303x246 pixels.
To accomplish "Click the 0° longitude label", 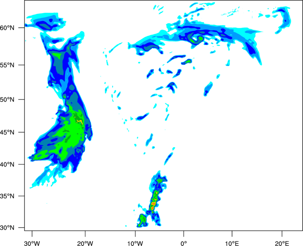I will 184,243.
